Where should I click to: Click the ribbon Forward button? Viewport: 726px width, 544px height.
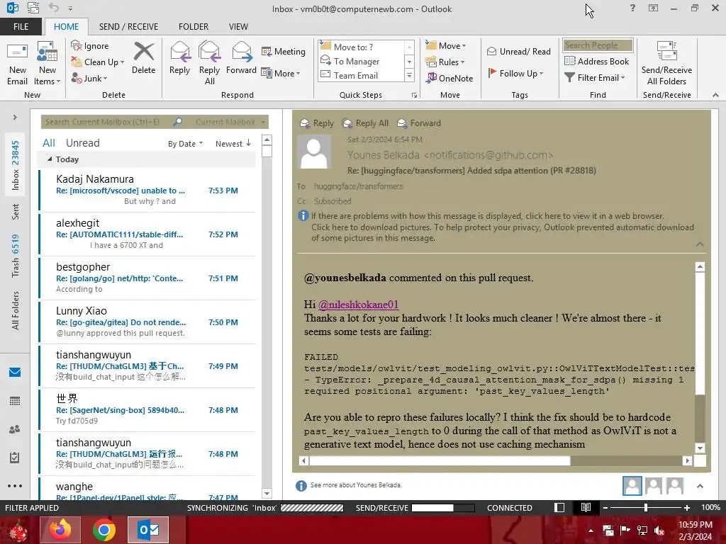[x=241, y=59]
